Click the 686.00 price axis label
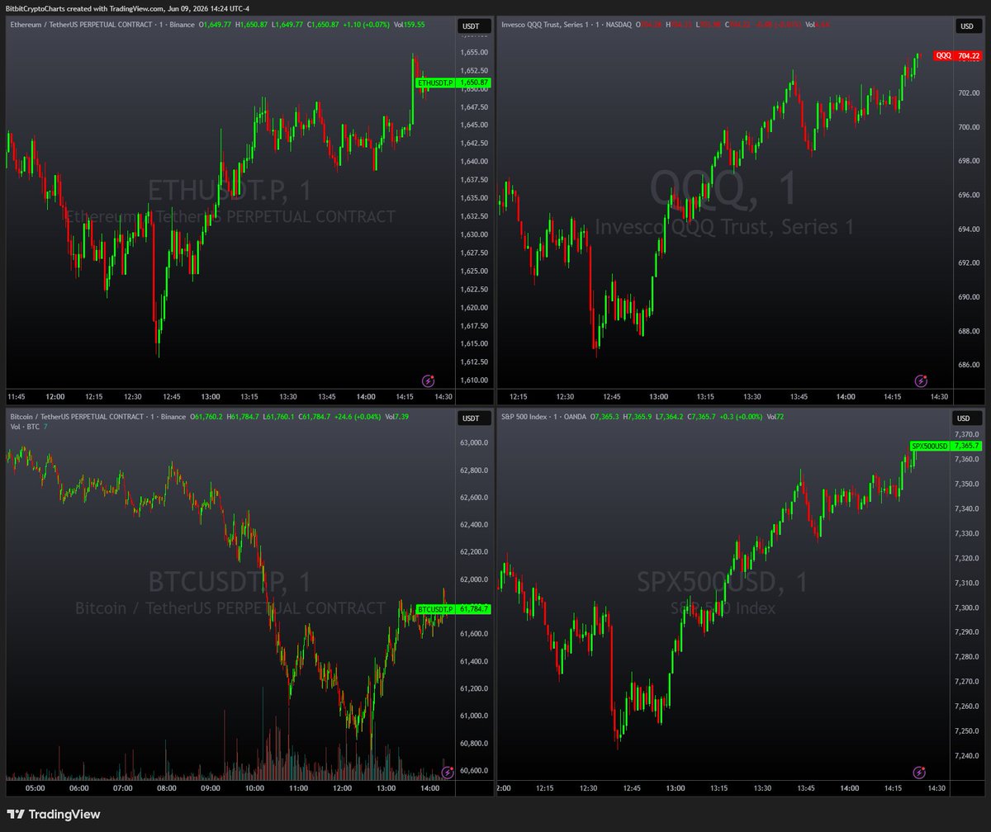This screenshot has width=991, height=832. 968,364
